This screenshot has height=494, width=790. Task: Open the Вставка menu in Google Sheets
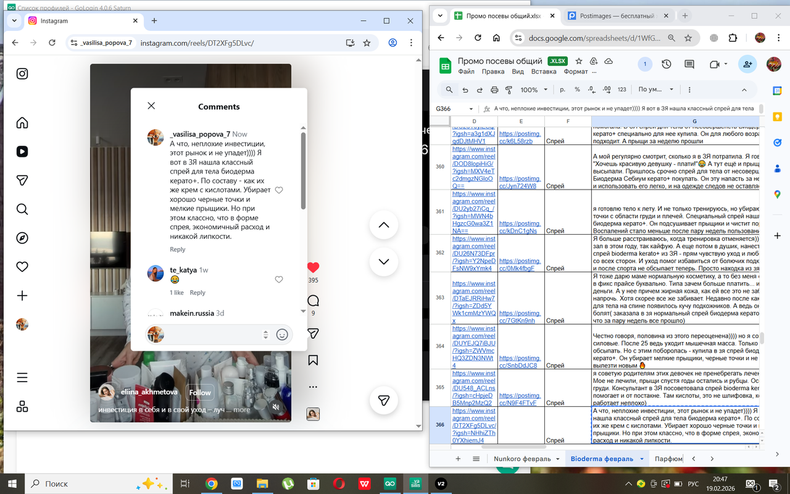(x=544, y=72)
